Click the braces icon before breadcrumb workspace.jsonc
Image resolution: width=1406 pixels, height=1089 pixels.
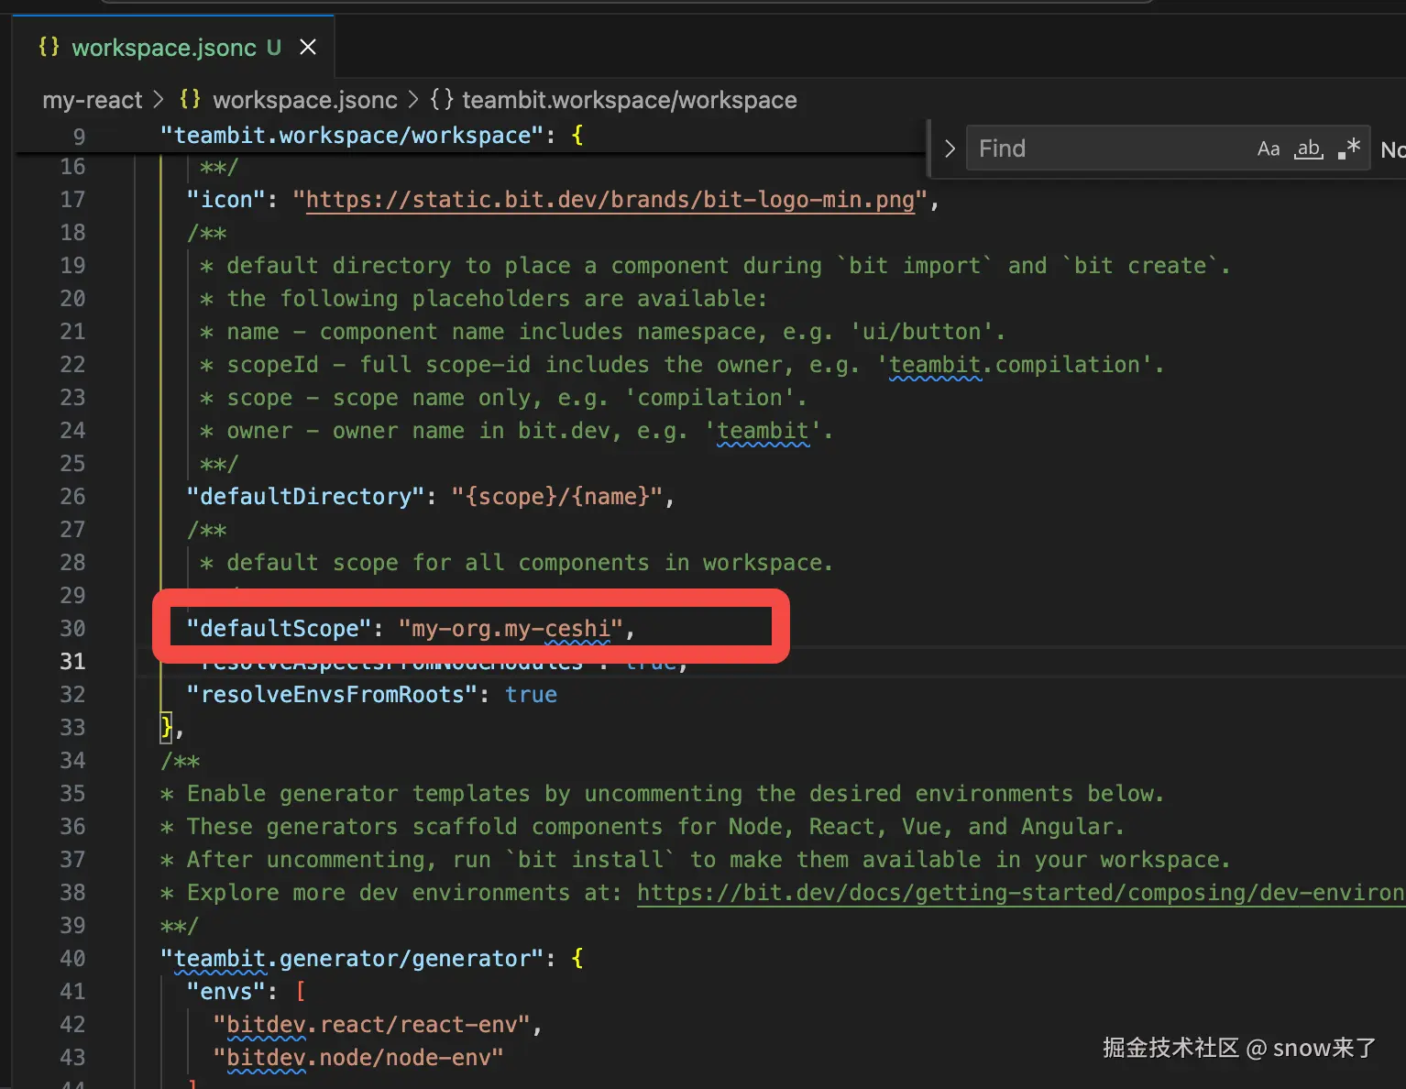click(190, 99)
